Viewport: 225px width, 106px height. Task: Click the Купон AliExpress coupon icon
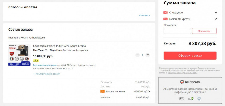166,19
